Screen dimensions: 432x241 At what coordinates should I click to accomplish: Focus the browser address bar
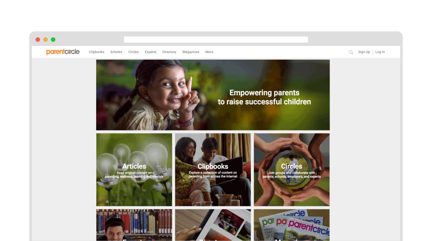(216, 39)
